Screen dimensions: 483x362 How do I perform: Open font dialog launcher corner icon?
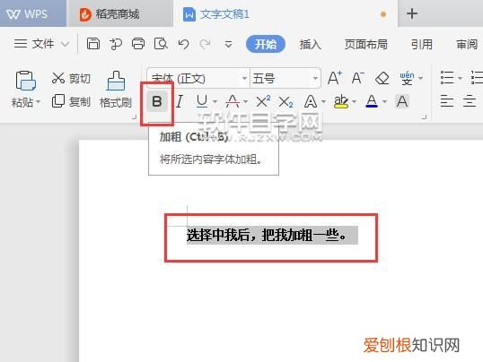tap(425, 117)
